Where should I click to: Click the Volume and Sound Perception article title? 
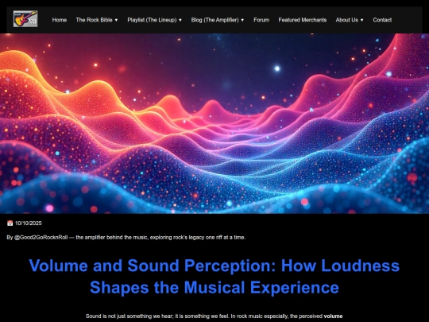pyautogui.click(x=214, y=277)
